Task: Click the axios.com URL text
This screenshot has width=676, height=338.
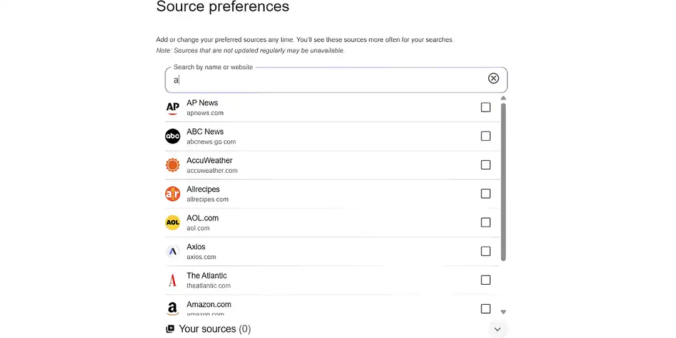Action: pos(201,257)
